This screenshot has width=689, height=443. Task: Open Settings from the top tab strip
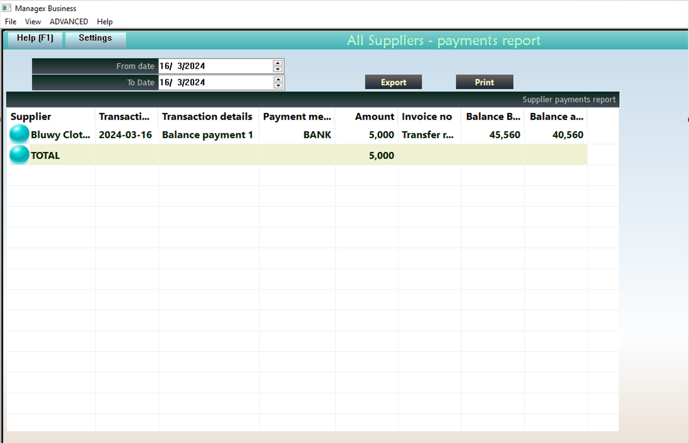pyautogui.click(x=96, y=38)
